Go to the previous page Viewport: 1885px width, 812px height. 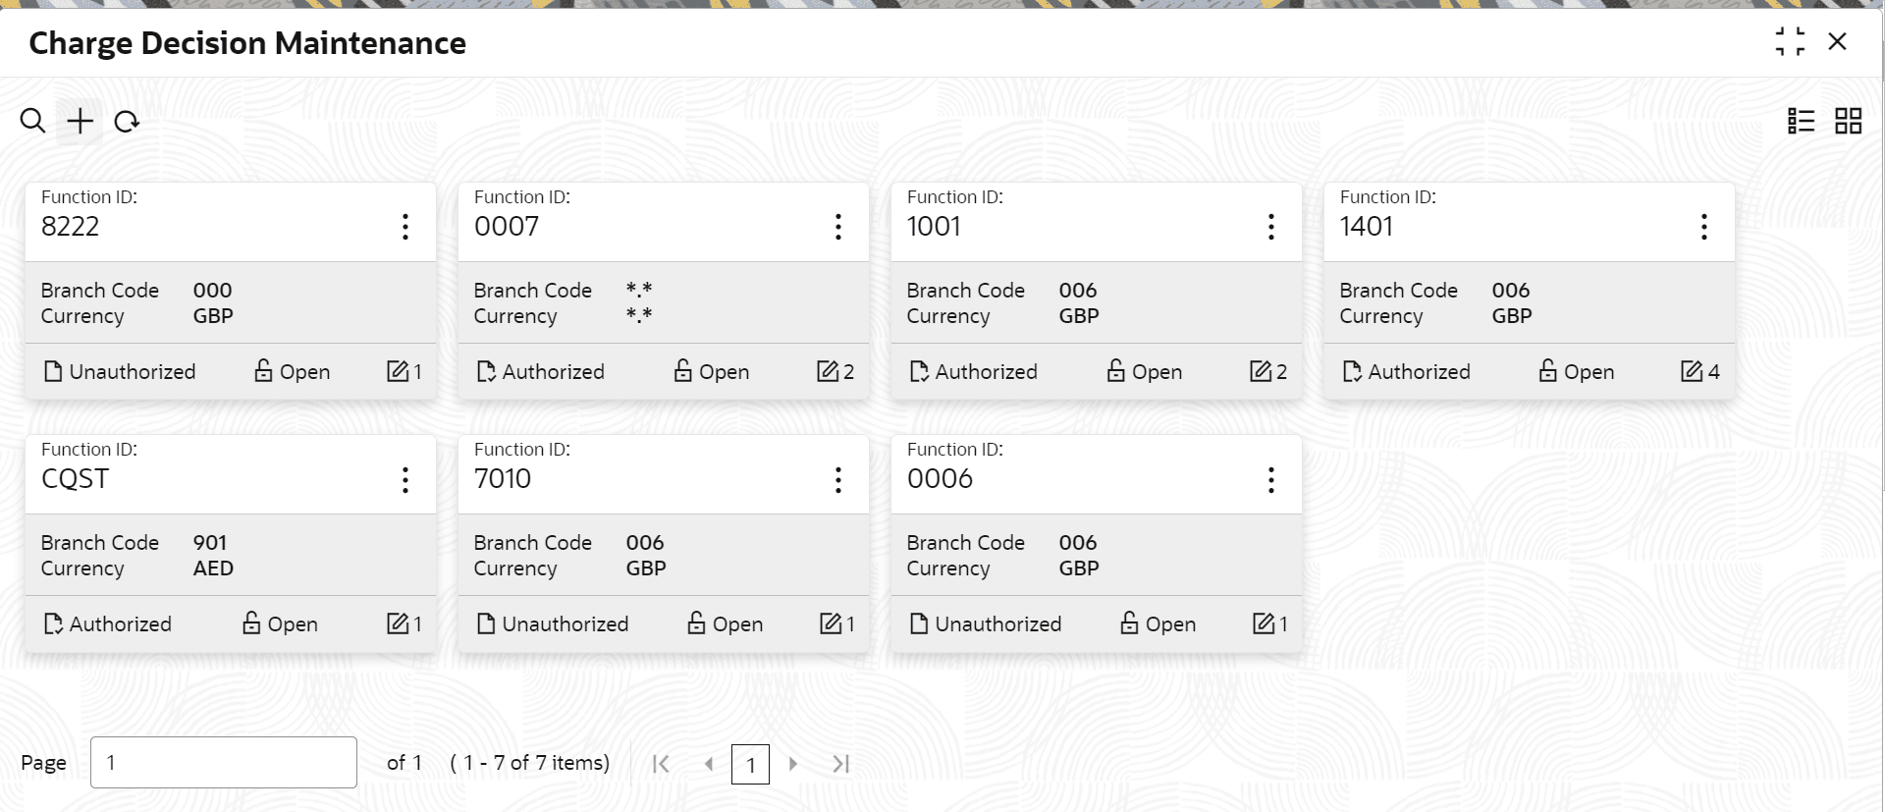(708, 764)
